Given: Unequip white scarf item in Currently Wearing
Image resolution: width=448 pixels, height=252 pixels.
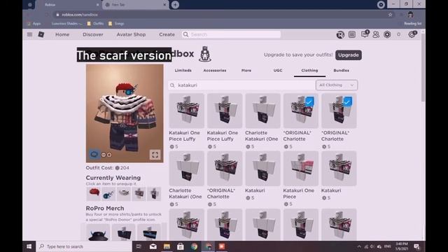Looking at the screenshot, I should point(124,194).
